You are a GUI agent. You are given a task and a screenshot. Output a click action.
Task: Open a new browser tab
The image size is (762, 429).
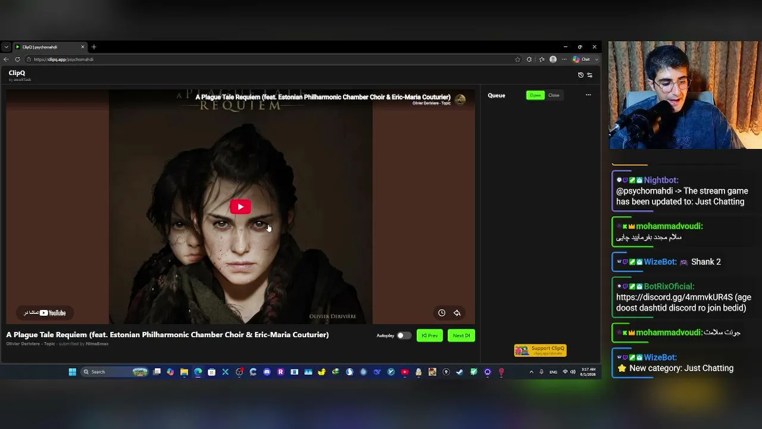pos(93,47)
